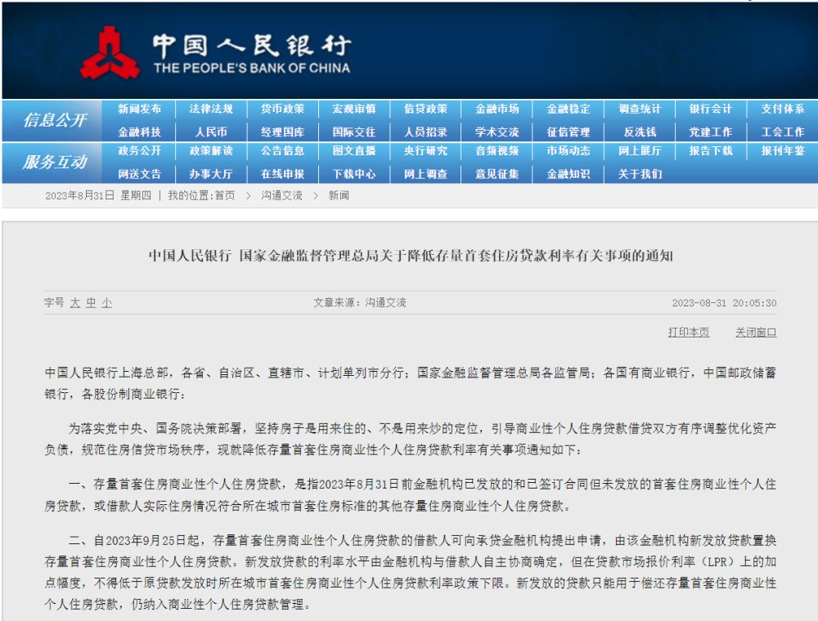818x621 pixels.
Task: Open the 新闻发布 menu item
Action: [139, 109]
